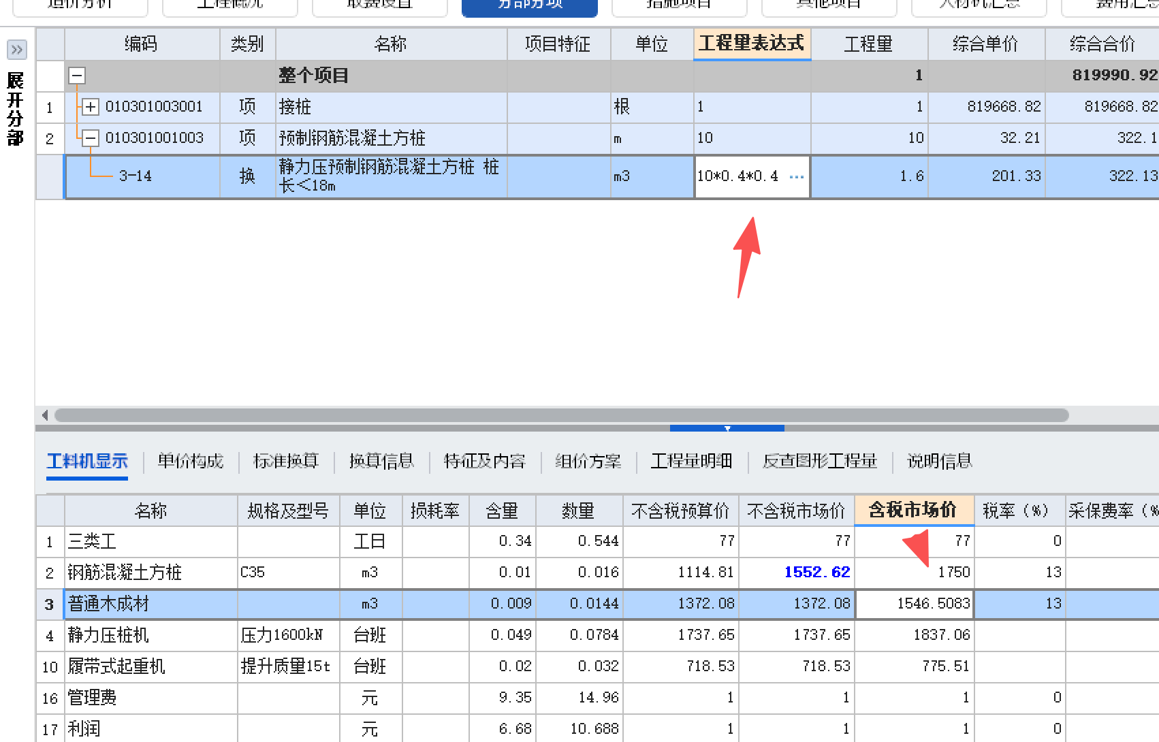Click the 201.33 unit price cell
This screenshot has height=742, width=1159.
986,176
